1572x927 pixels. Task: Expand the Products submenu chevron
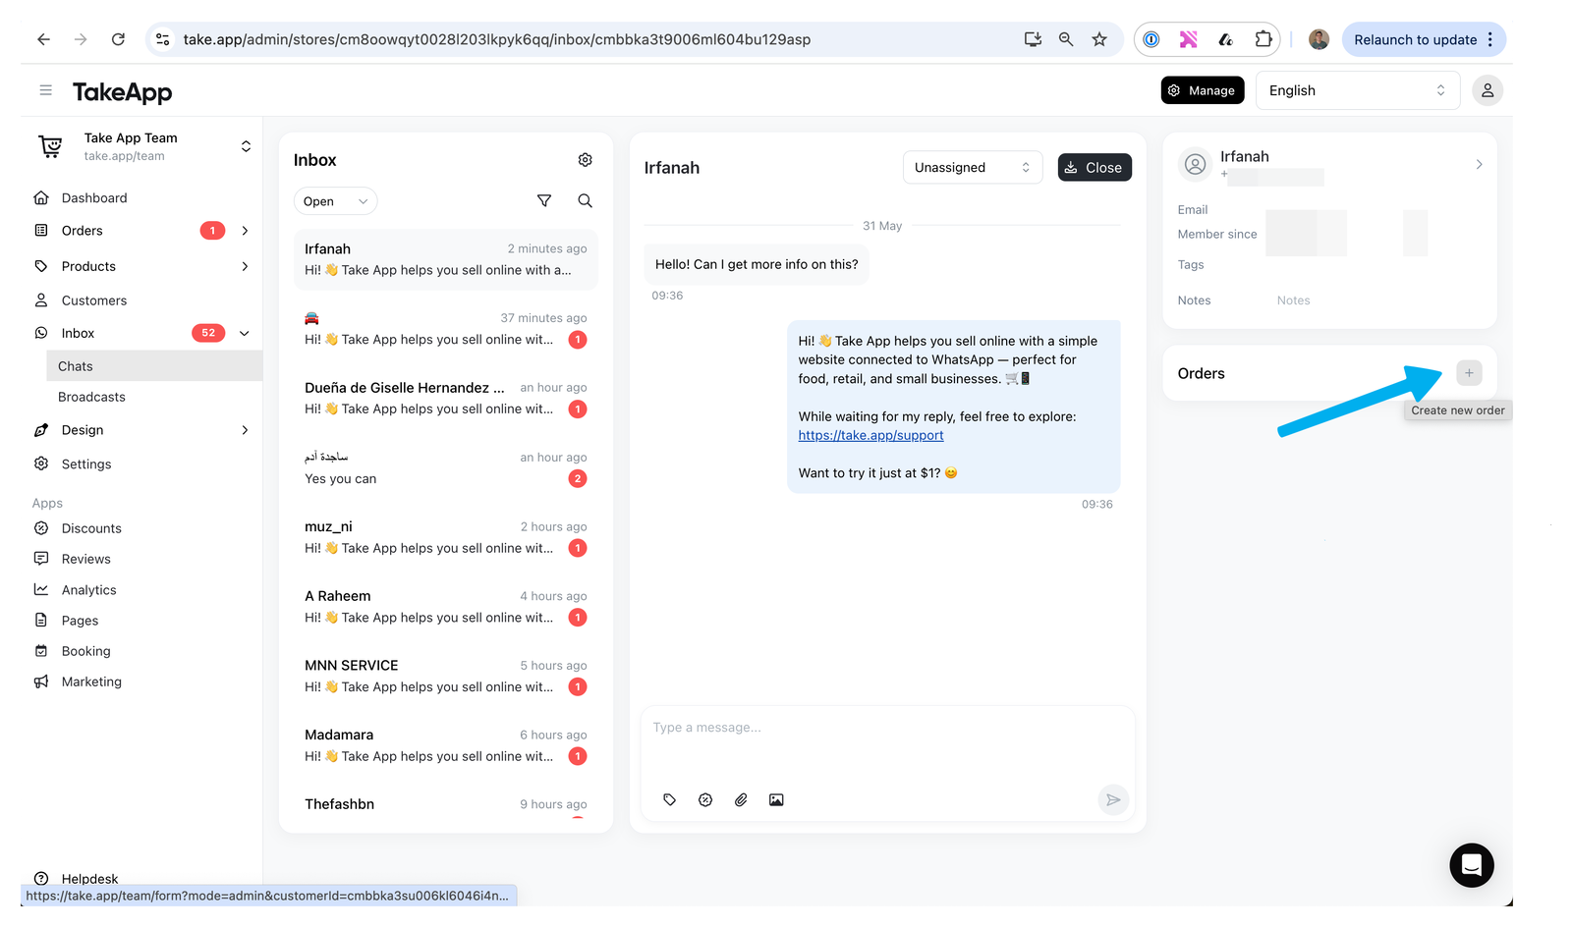click(245, 266)
